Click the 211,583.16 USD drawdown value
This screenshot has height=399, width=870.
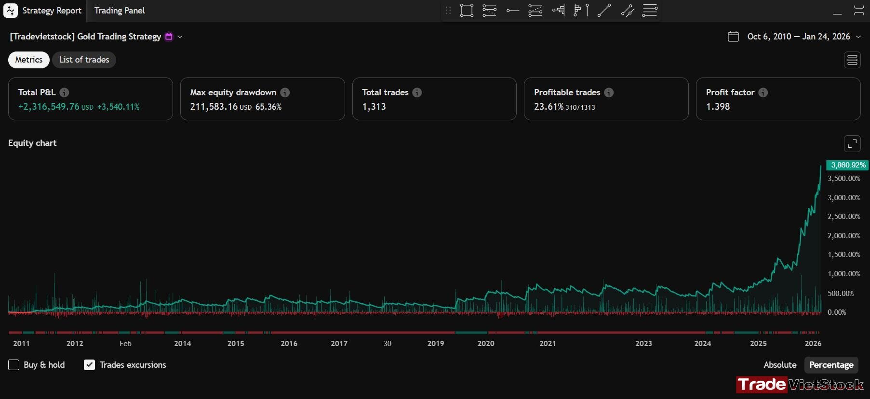[x=221, y=107]
